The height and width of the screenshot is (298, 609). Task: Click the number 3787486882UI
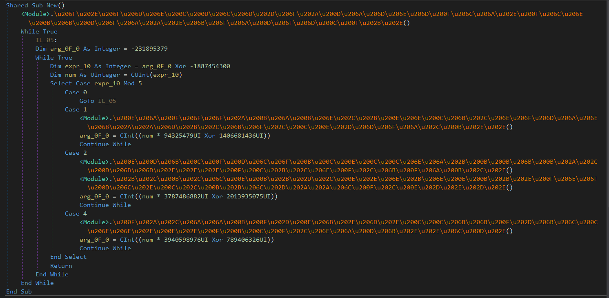[186, 196]
